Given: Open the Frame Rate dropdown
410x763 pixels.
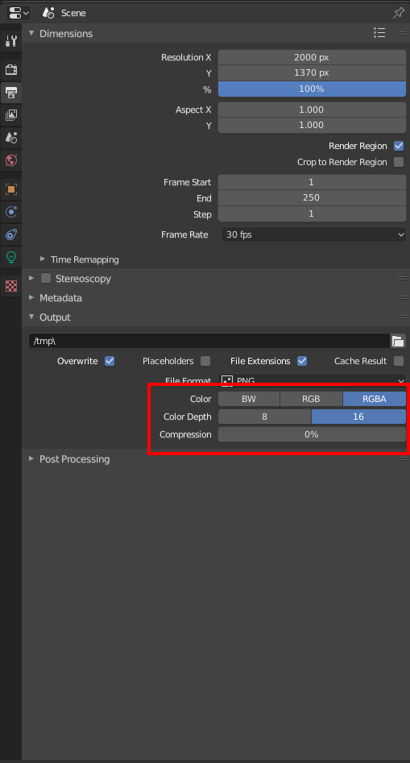Looking at the screenshot, I should pos(313,234).
